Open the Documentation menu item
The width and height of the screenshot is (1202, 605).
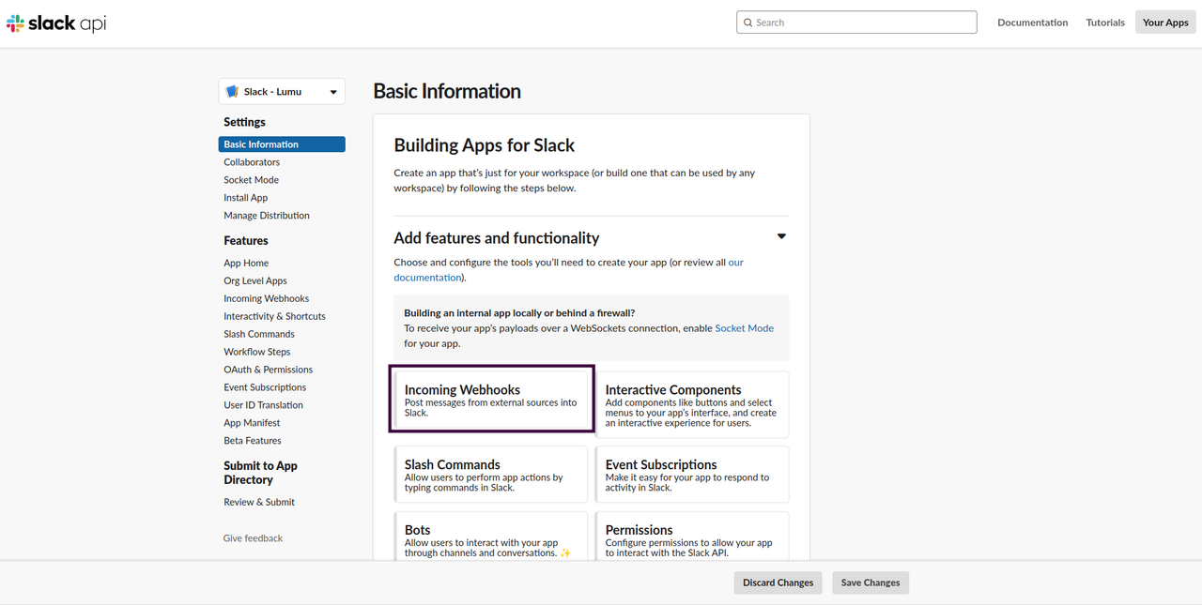tap(1032, 23)
